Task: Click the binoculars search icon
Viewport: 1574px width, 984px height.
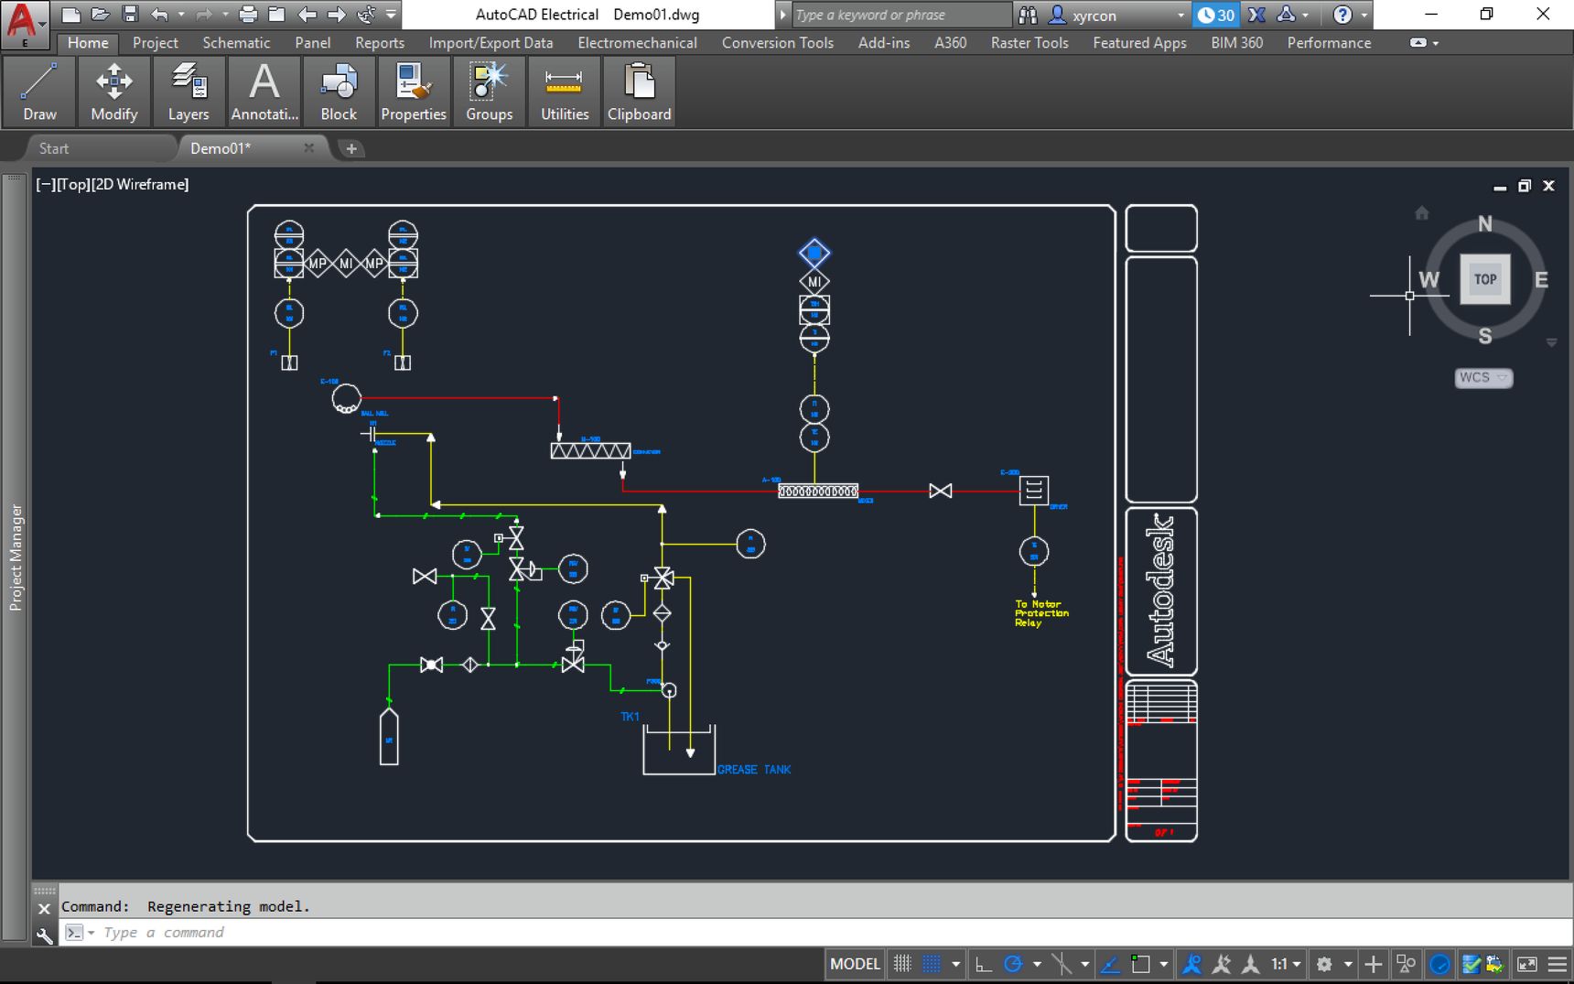Action: (x=1028, y=15)
